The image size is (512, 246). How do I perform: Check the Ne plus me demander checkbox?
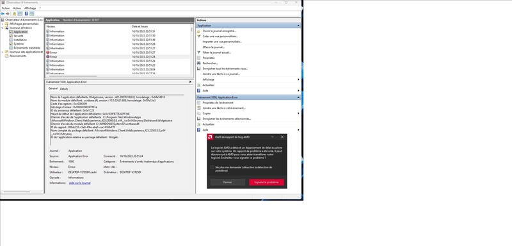click(x=212, y=167)
